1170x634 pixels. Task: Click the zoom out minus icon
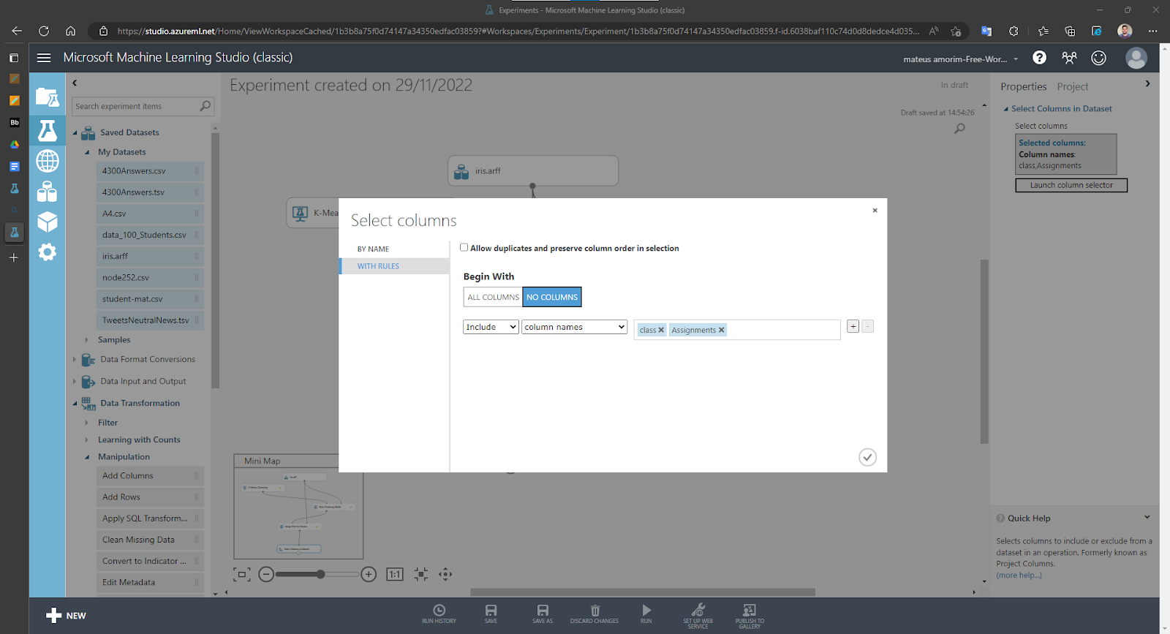[266, 575]
